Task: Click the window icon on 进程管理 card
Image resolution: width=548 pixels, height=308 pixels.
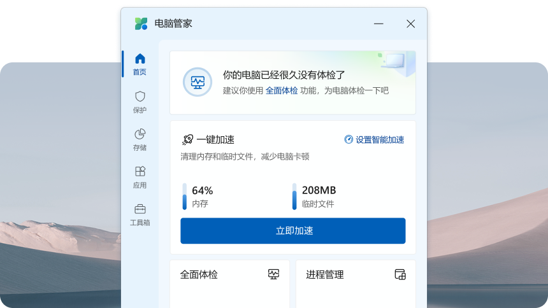Action: (x=400, y=274)
